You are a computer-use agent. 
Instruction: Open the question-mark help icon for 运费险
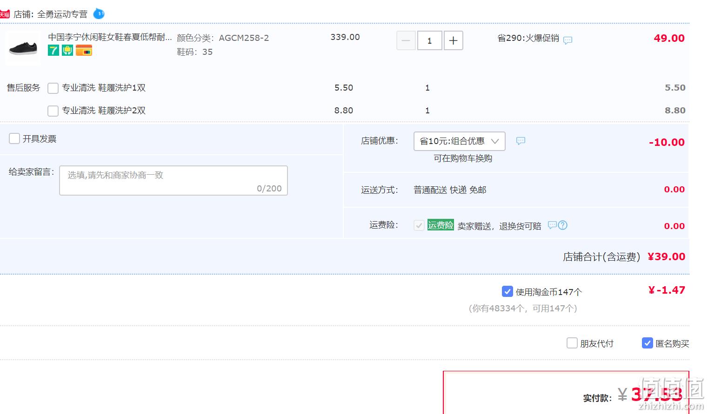coord(562,225)
